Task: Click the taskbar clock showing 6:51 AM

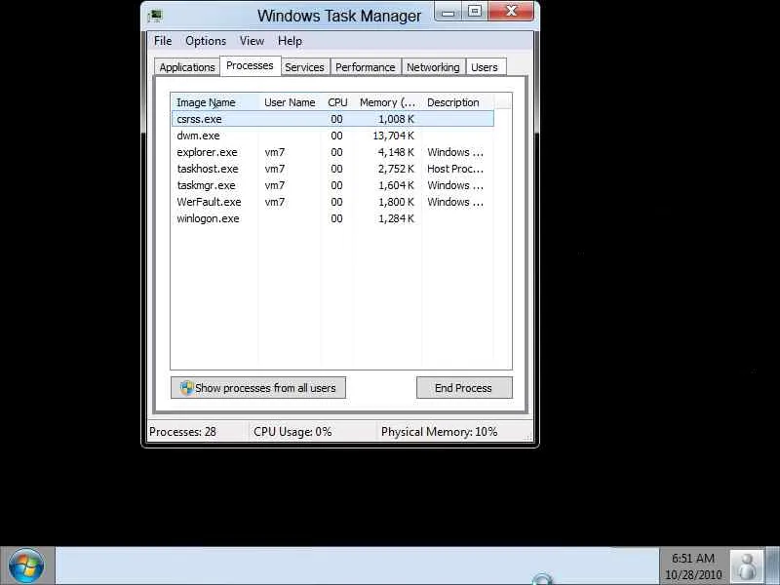Action: (693, 558)
